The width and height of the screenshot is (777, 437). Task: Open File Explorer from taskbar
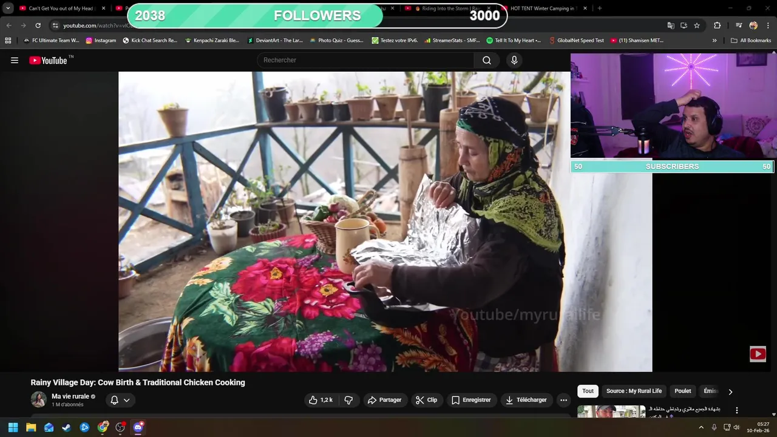(x=31, y=427)
